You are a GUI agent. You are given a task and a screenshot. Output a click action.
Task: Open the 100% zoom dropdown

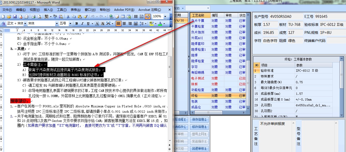coord(165,17)
